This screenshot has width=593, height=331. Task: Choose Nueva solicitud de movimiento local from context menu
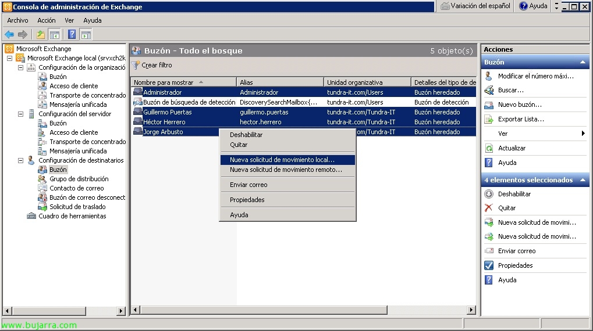(287, 160)
